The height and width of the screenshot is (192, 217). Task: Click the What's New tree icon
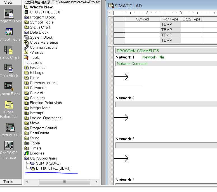(26, 7)
